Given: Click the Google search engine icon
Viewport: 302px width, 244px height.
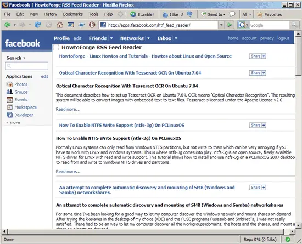Looking at the screenshot, I should click(242, 25).
